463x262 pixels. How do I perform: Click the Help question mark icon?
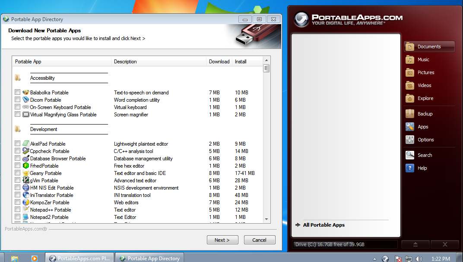410,168
